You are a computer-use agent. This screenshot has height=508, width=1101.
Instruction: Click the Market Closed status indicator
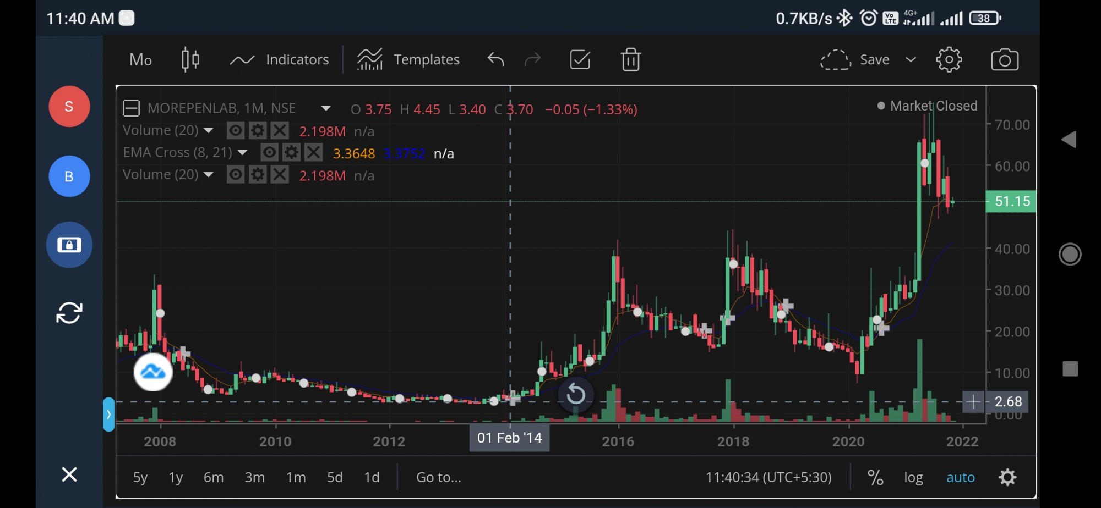coord(927,106)
